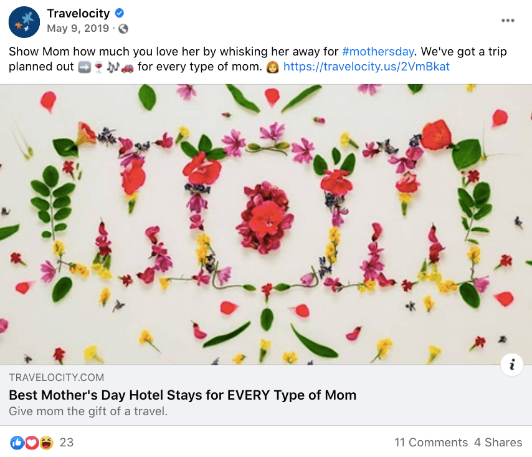The height and width of the screenshot is (457, 532).
Task: Click the May 9, 2019 timestamp
Action: click(78, 29)
